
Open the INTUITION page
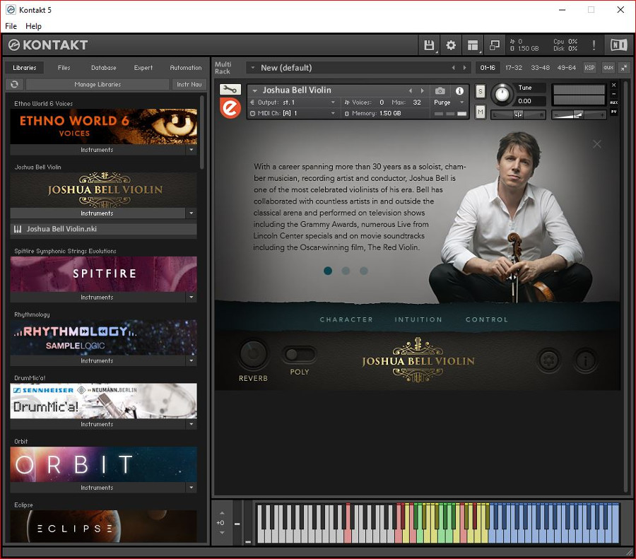click(x=418, y=319)
